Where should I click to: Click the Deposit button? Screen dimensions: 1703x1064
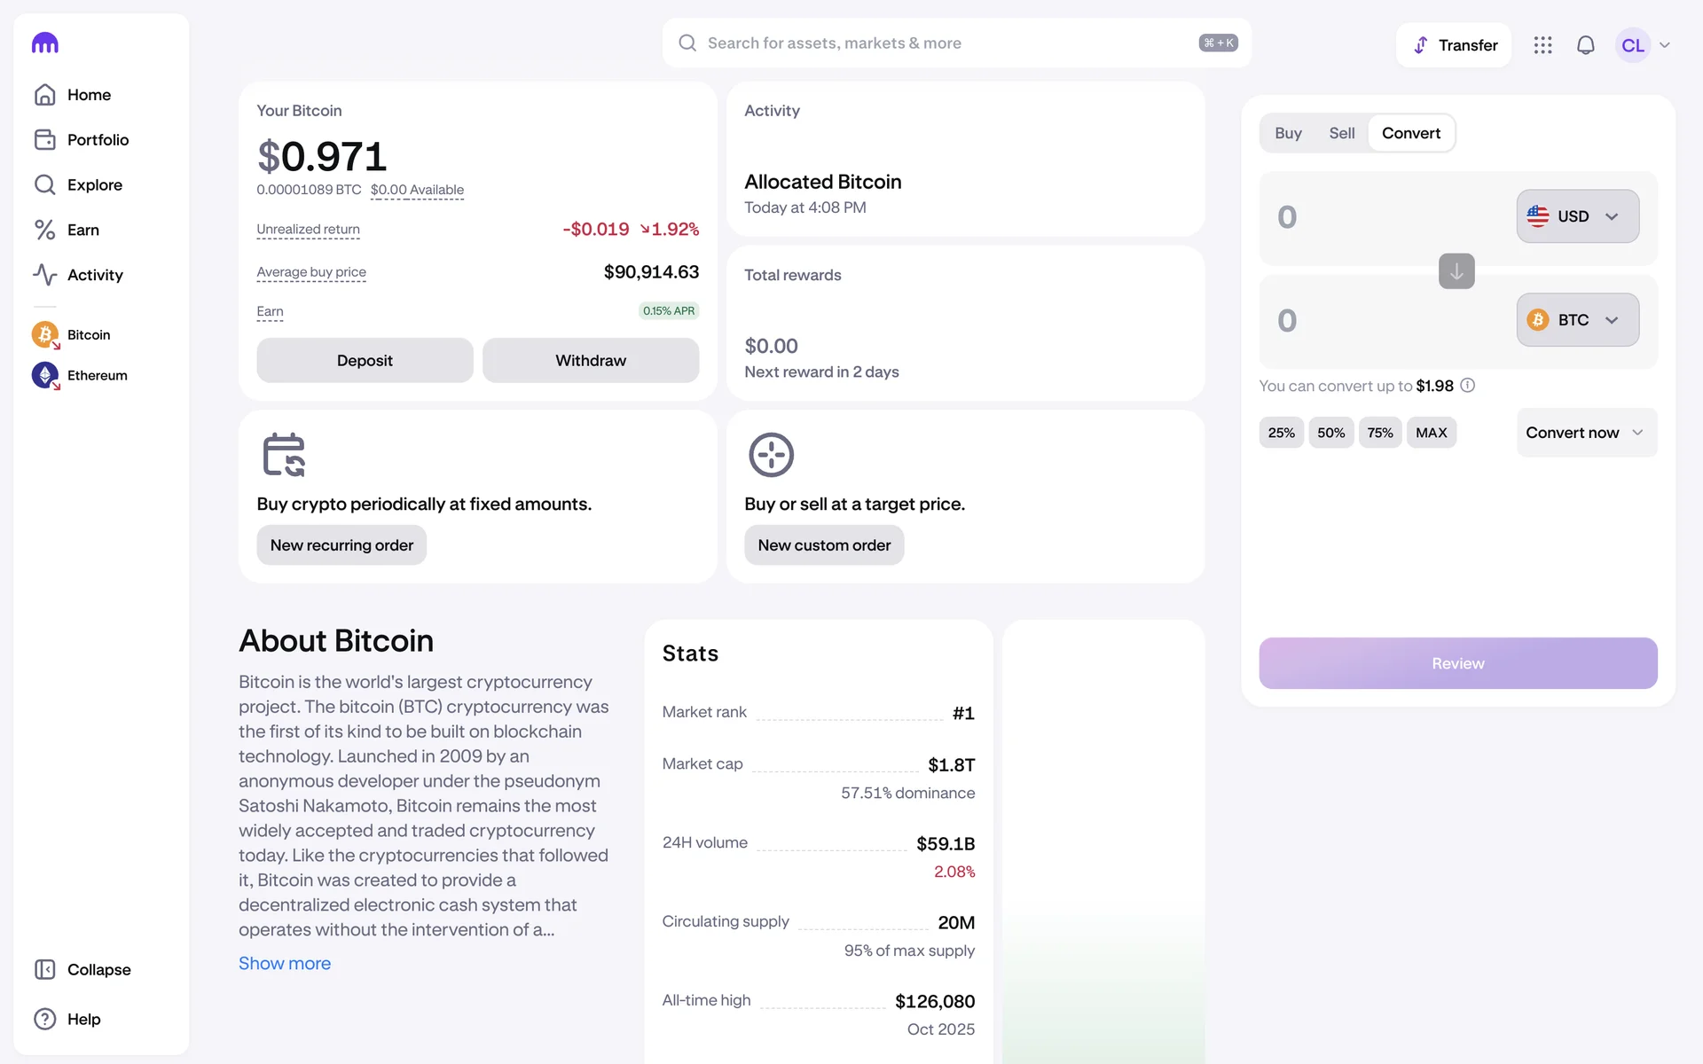[x=365, y=361]
